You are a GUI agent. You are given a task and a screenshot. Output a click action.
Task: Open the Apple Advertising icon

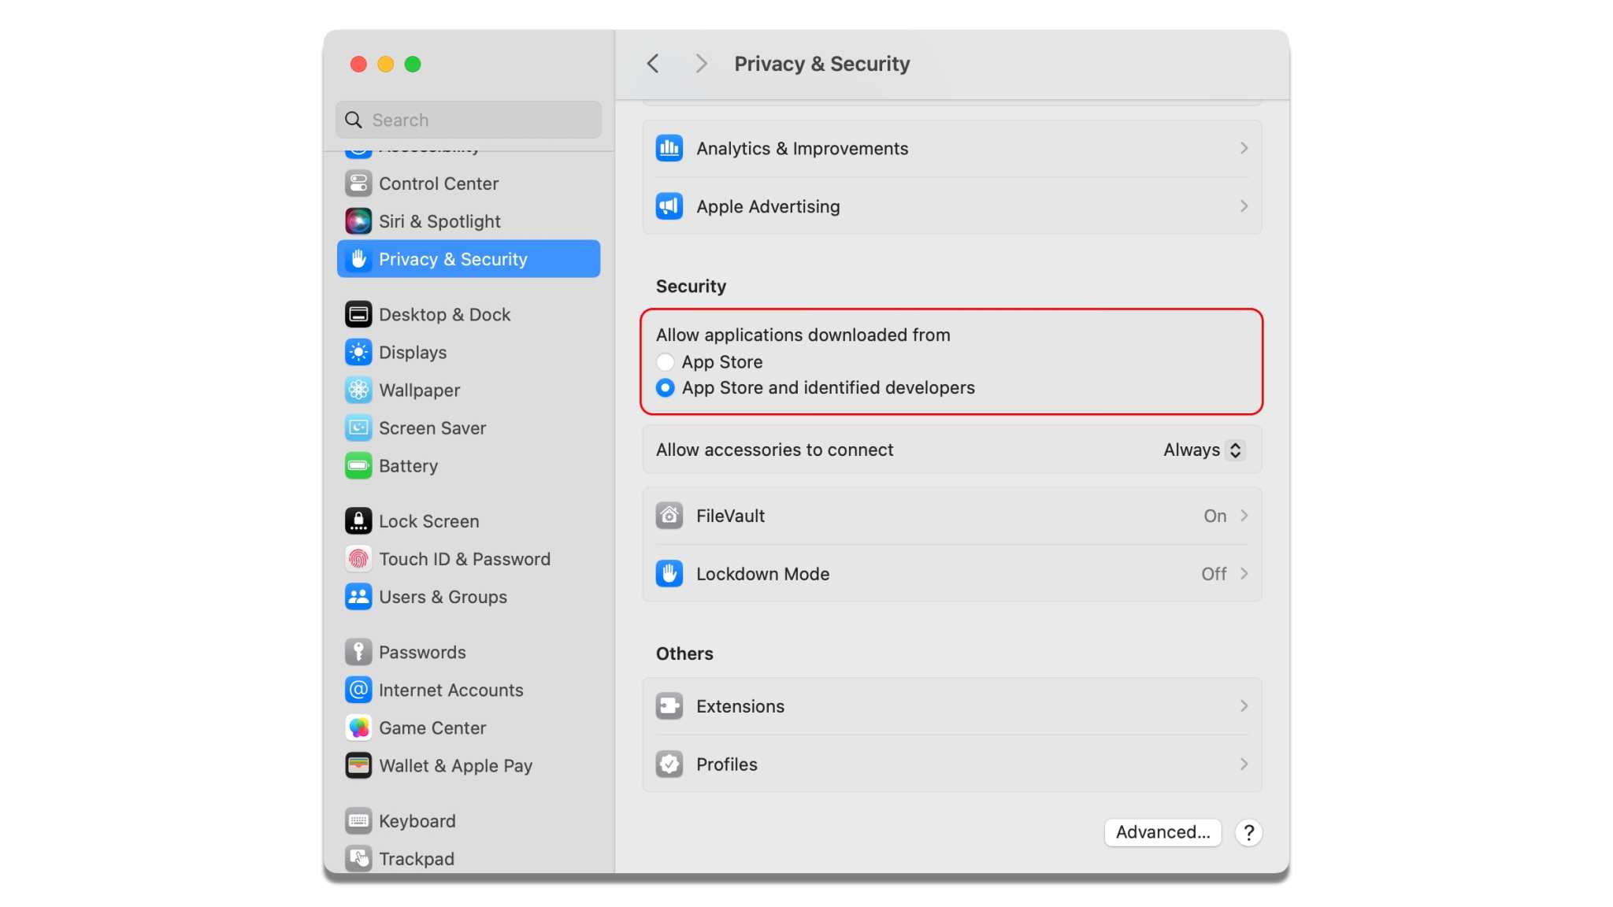coord(669,206)
